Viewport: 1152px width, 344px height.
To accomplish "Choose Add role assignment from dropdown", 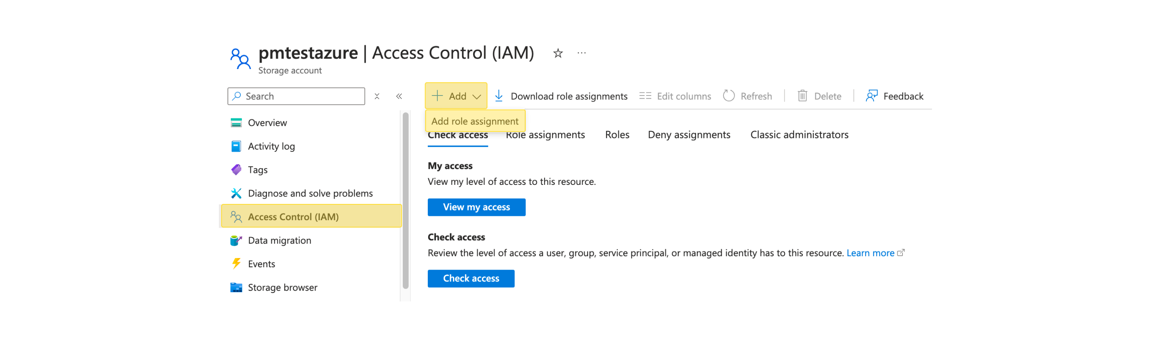I will pyautogui.click(x=475, y=121).
